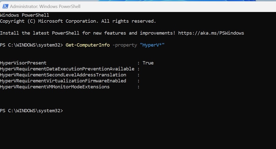Open the aka.ms/PSWindows link

[x=211, y=33]
